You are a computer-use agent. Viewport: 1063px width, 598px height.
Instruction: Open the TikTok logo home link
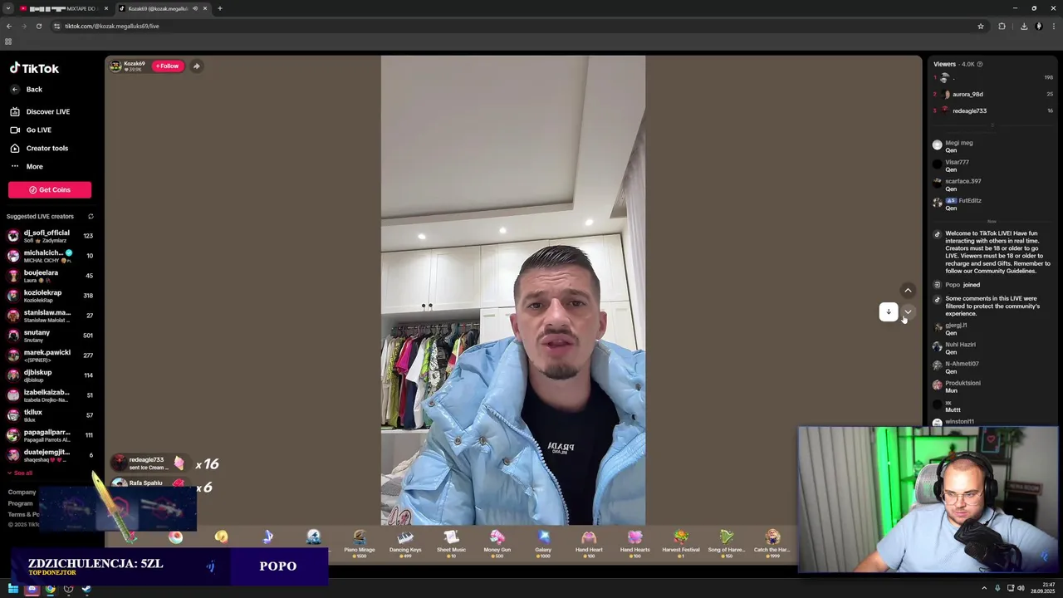coord(34,69)
